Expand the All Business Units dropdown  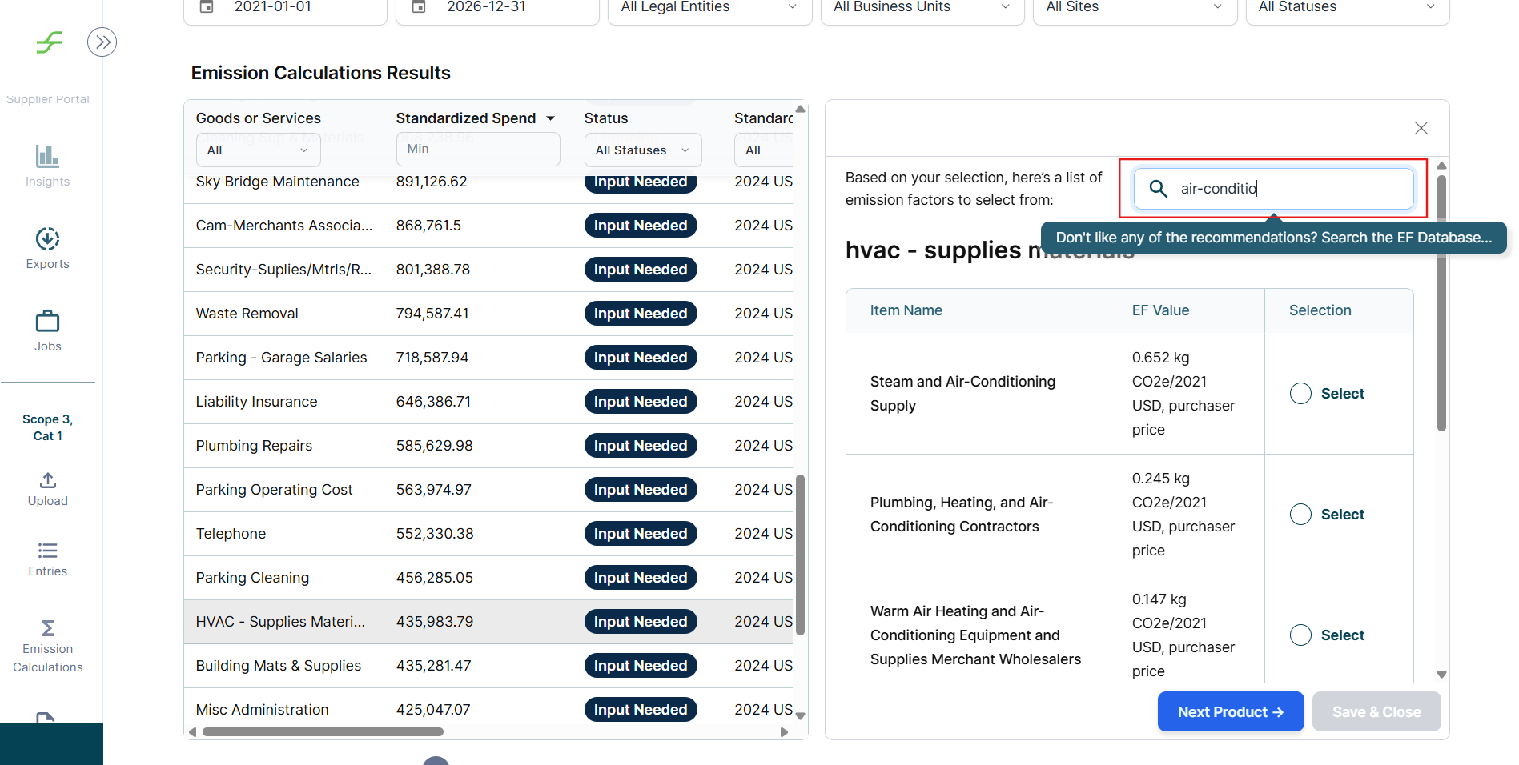tap(922, 8)
